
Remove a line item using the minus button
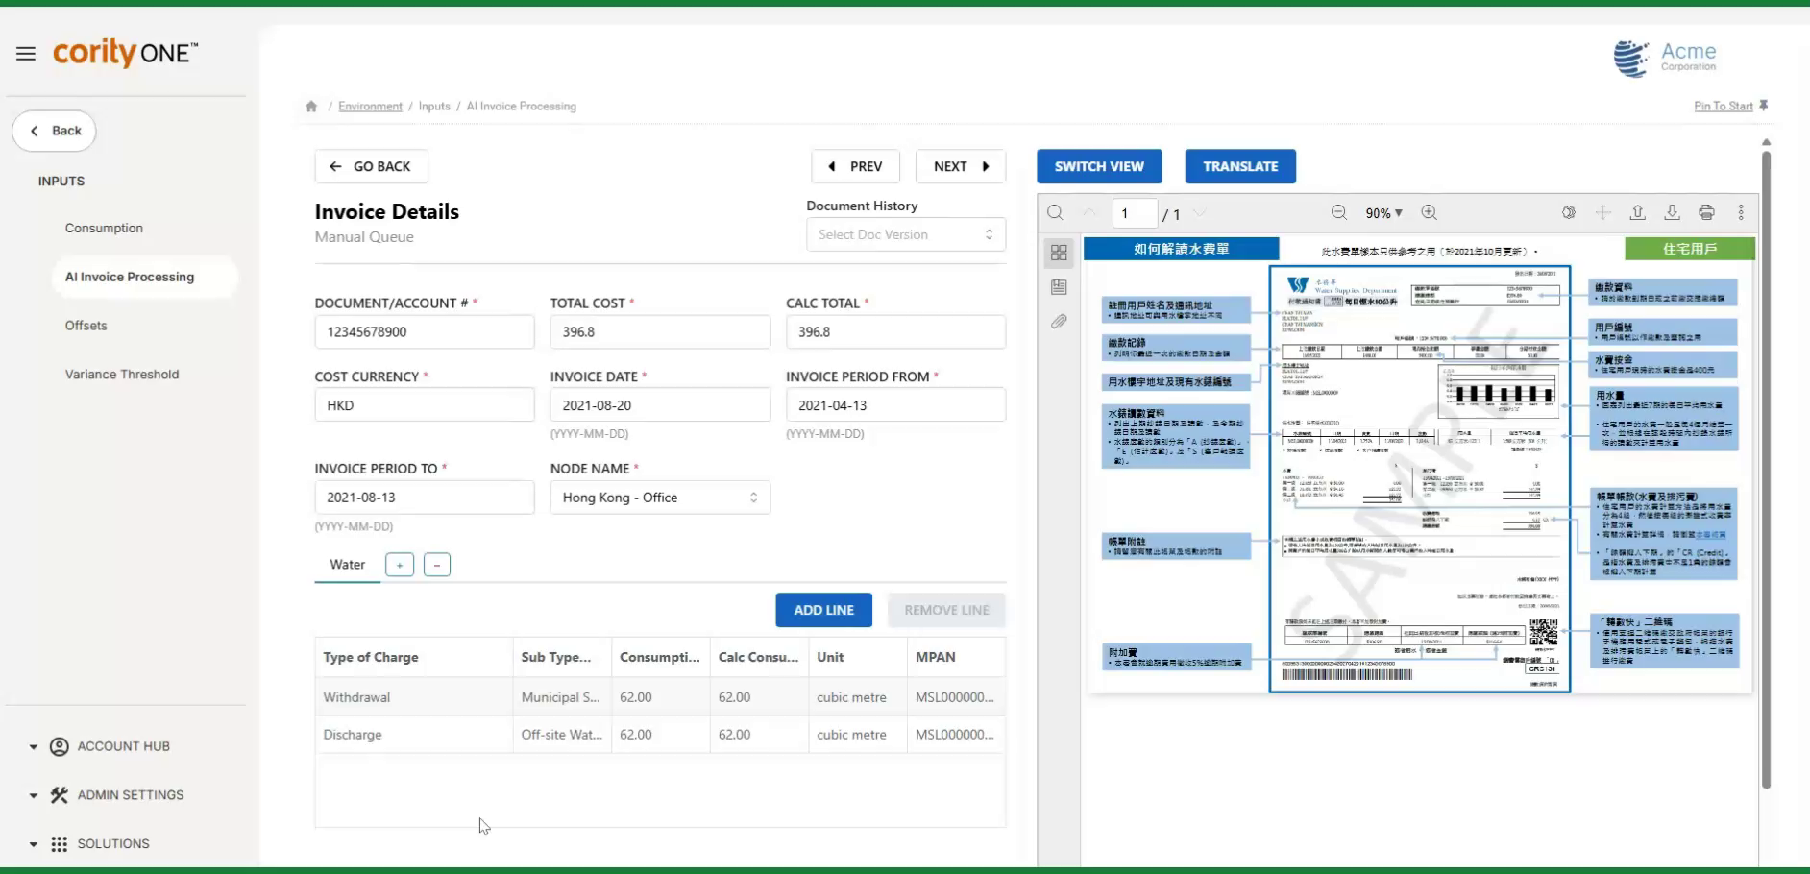pos(437,565)
